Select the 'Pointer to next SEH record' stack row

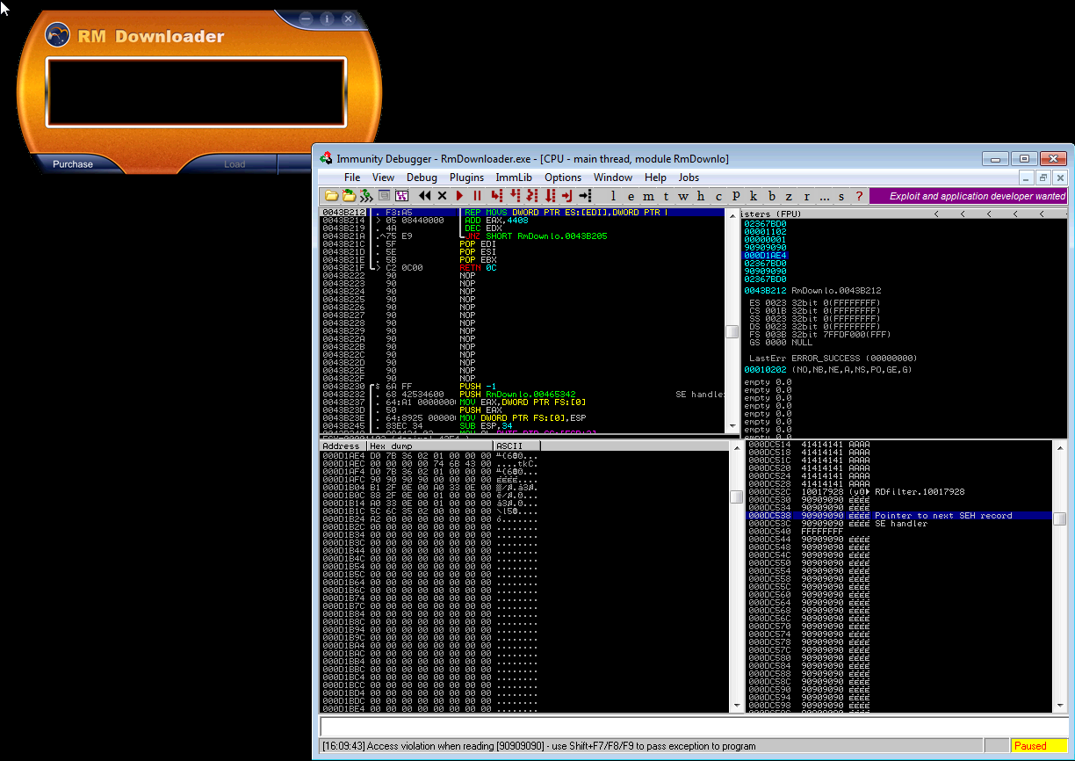[x=899, y=516]
